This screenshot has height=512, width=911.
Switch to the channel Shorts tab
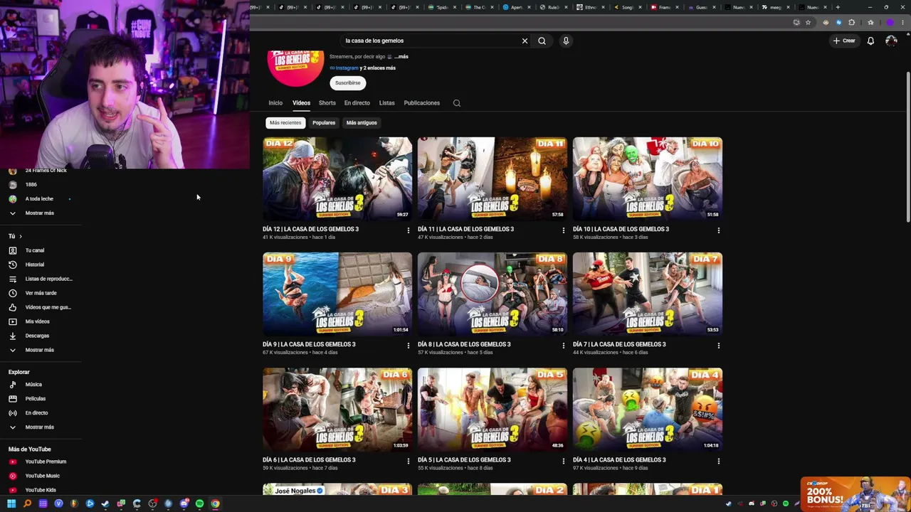tap(327, 103)
